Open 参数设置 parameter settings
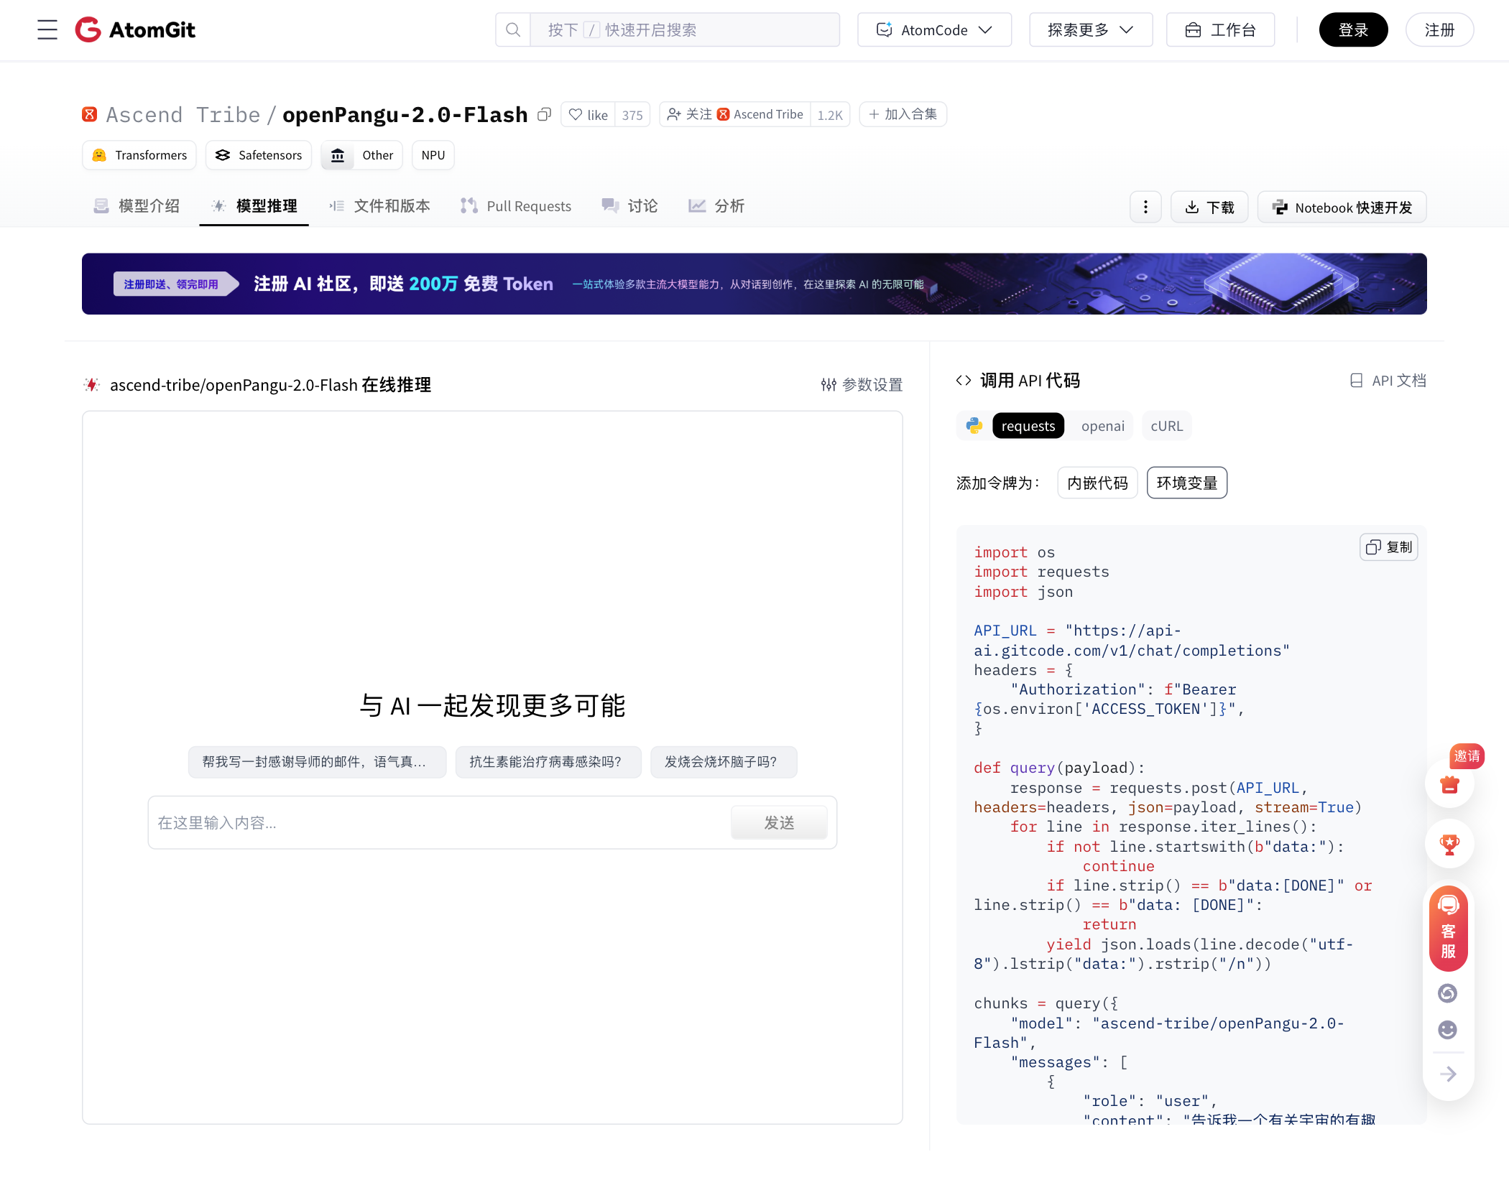This screenshot has width=1509, height=1185. coord(862,385)
